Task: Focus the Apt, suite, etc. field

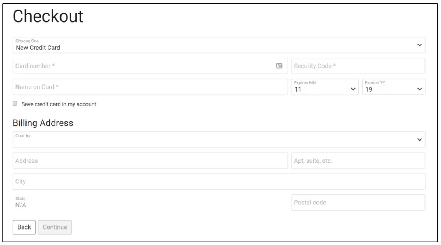Action: pyautogui.click(x=358, y=161)
